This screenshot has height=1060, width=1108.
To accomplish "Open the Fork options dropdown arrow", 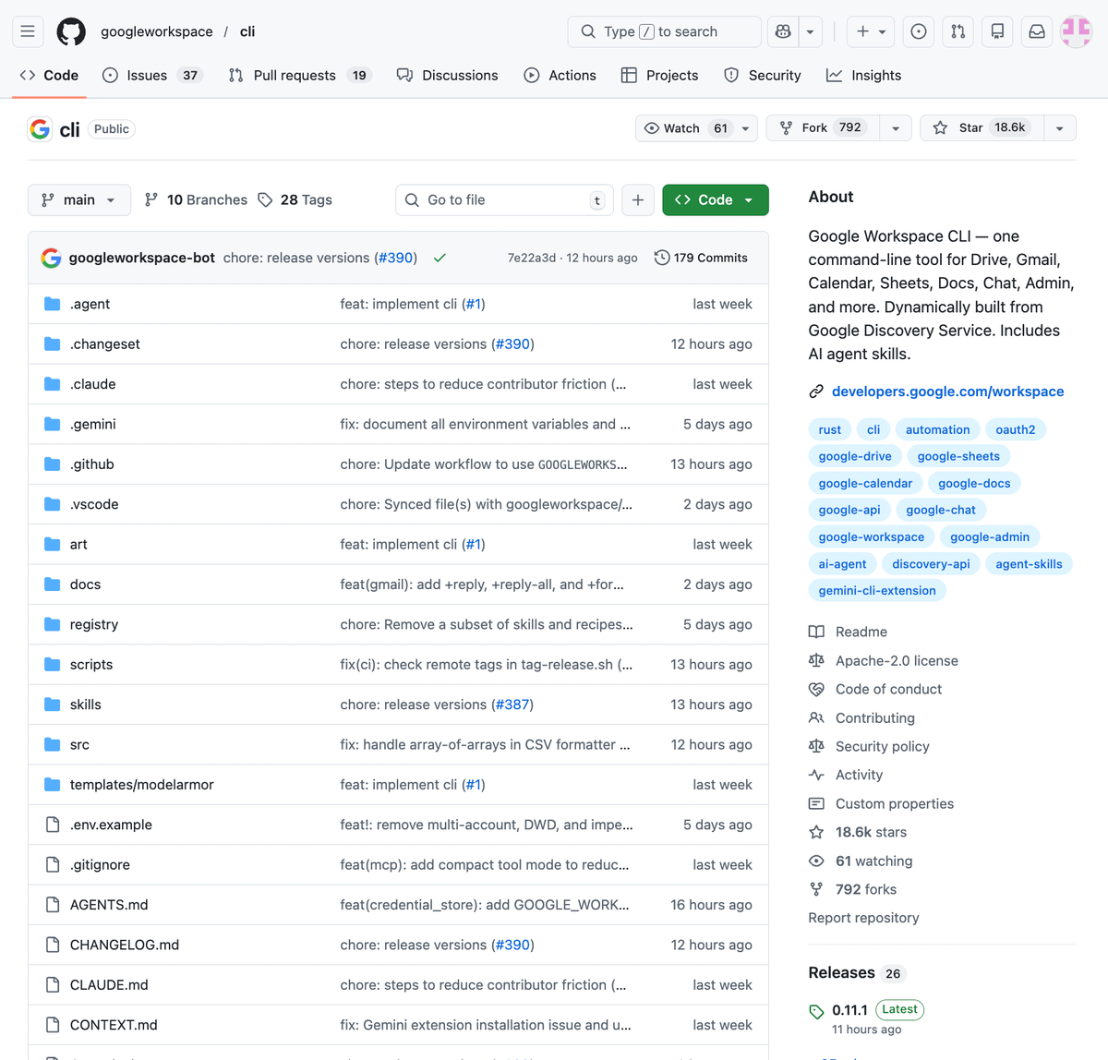I will (896, 128).
